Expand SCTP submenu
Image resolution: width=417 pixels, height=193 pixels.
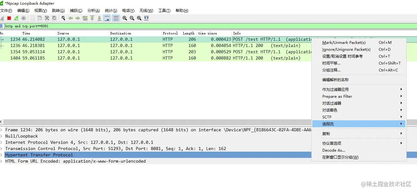coord(359,117)
